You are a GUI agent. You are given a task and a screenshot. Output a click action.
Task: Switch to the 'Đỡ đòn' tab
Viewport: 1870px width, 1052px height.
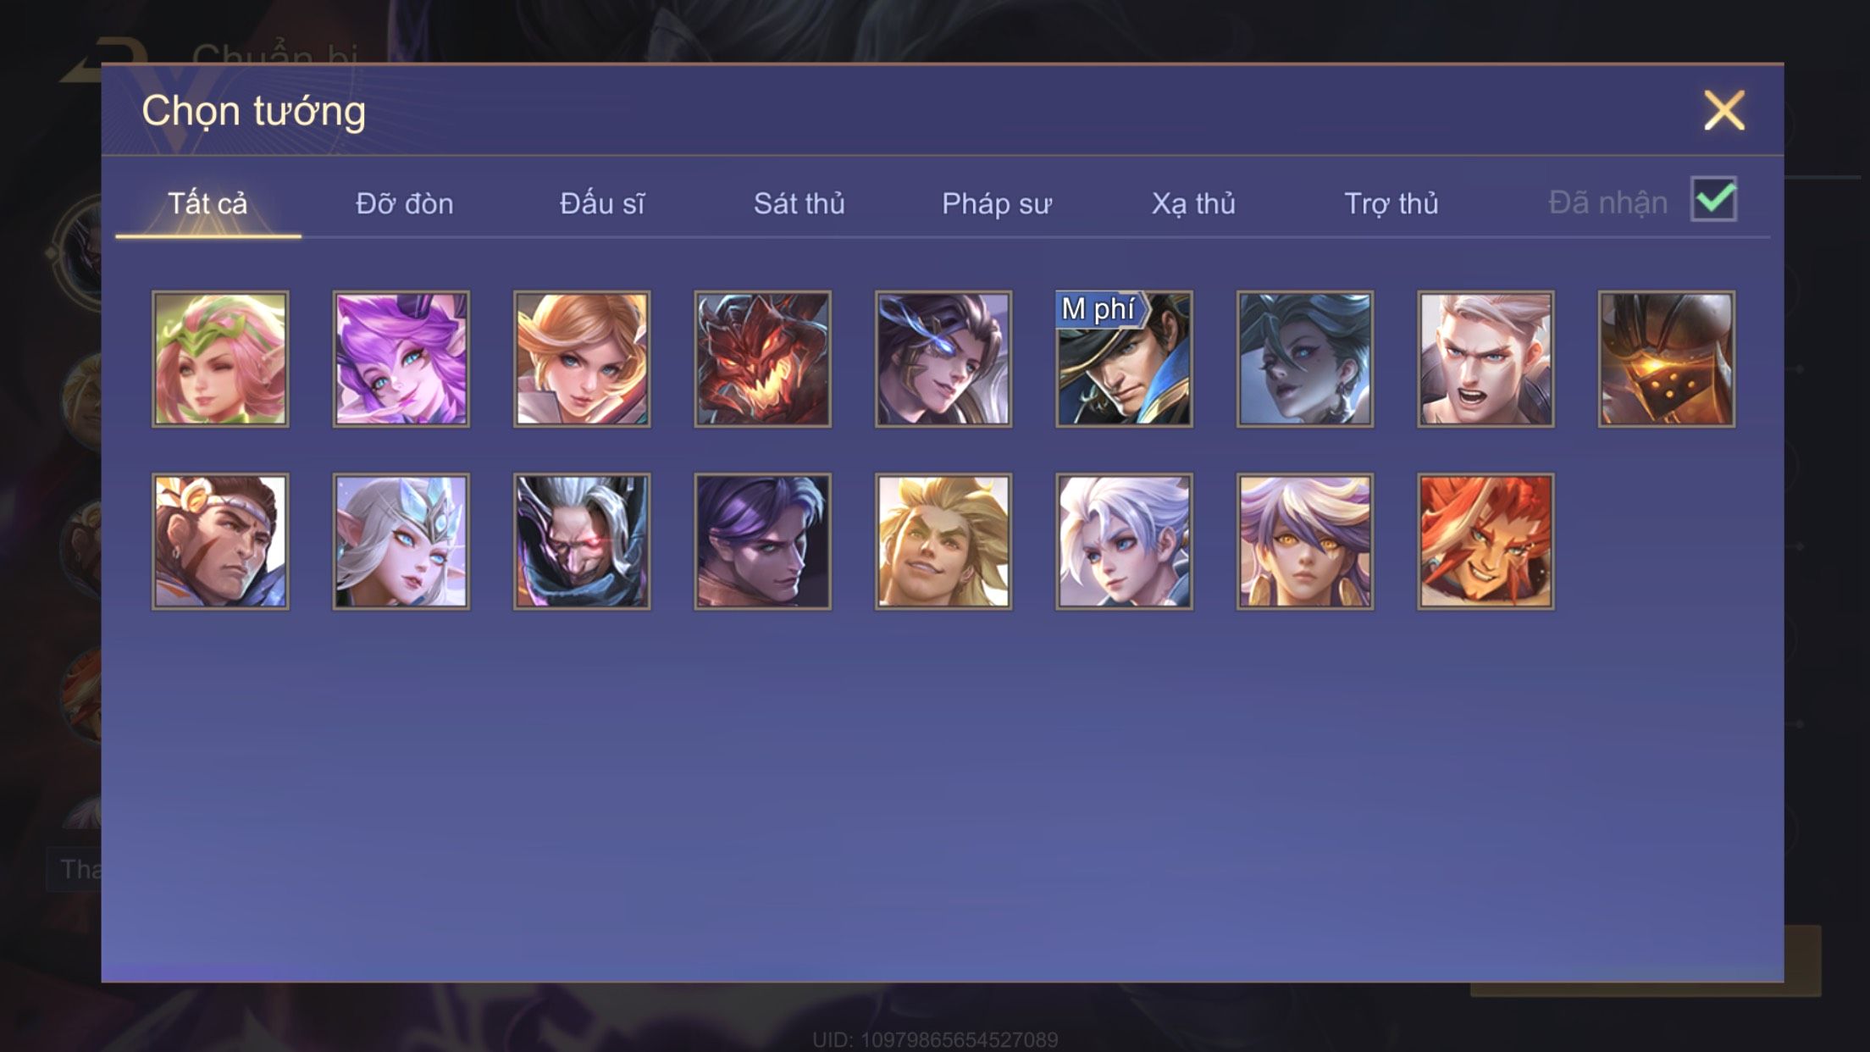click(404, 204)
